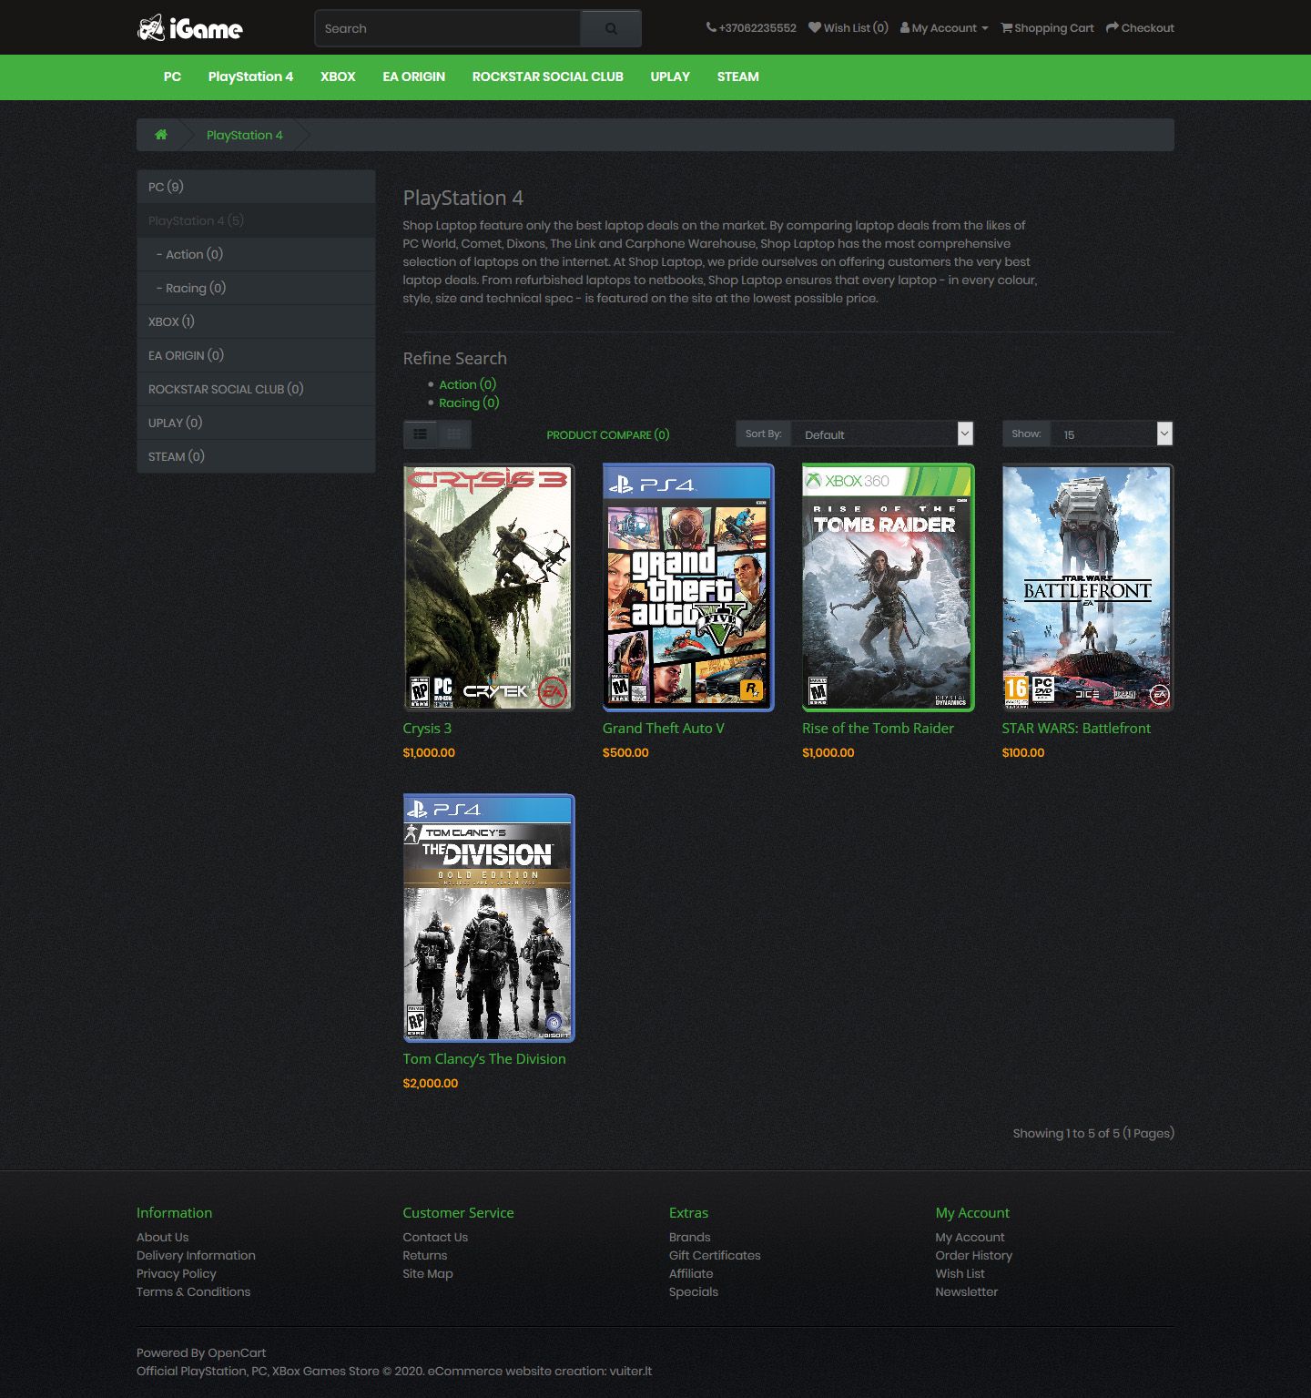Open the UPLAY menu item

coord(670,77)
